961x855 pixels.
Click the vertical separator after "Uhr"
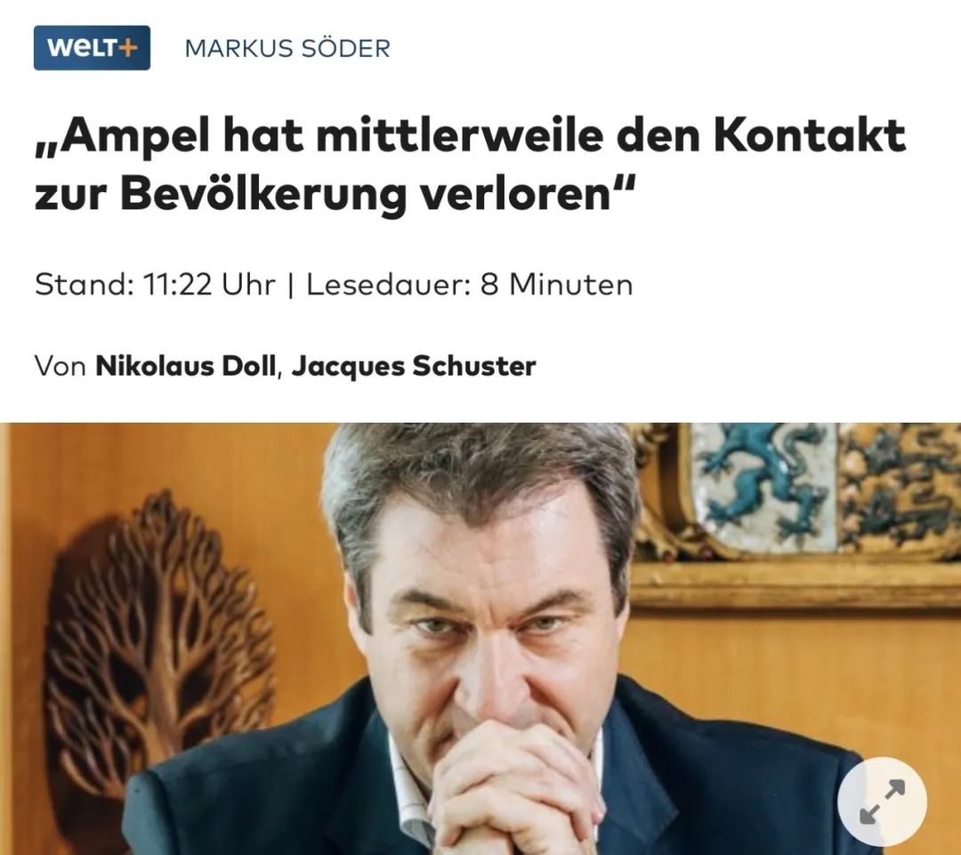(x=290, y=286)
